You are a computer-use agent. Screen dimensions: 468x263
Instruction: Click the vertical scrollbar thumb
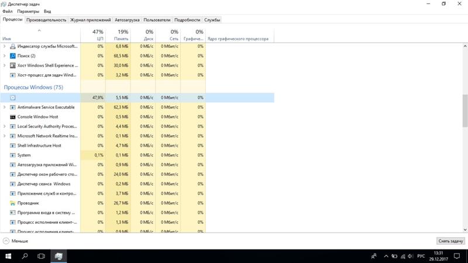click(x=465, y=110)
